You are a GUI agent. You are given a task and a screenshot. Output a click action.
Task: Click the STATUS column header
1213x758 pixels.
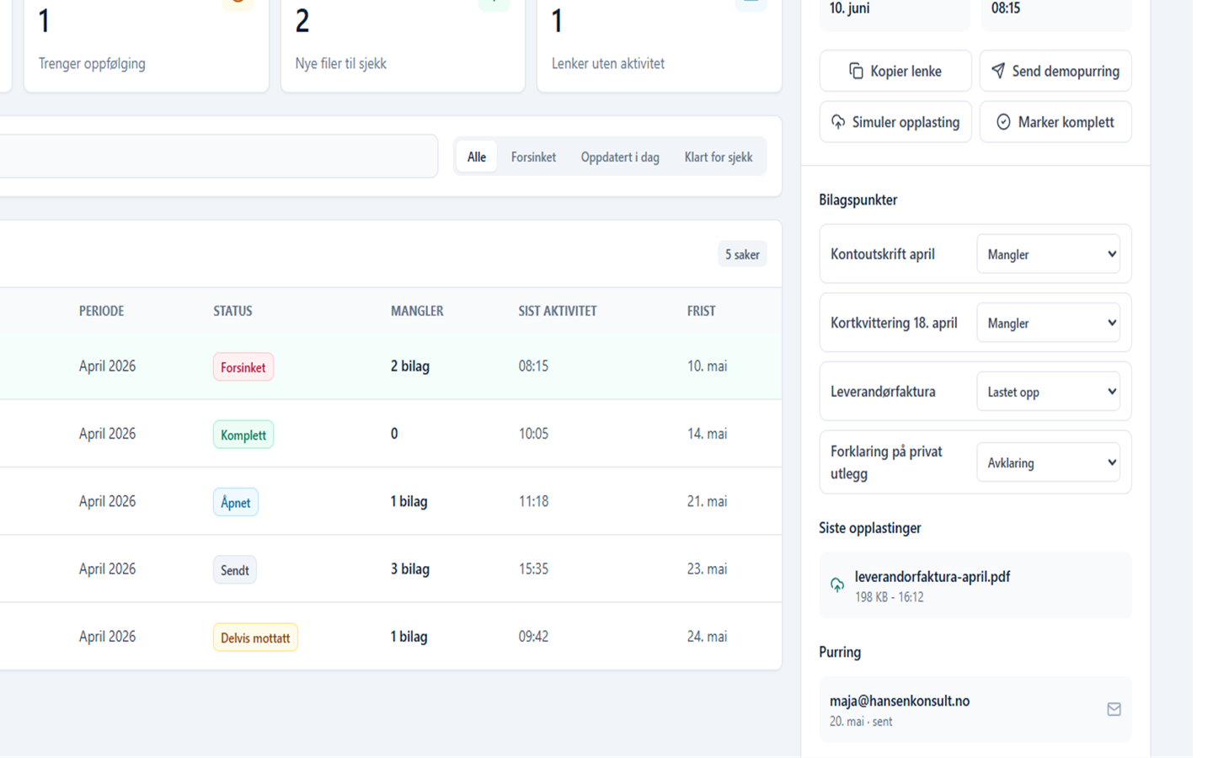pos(232,311)
